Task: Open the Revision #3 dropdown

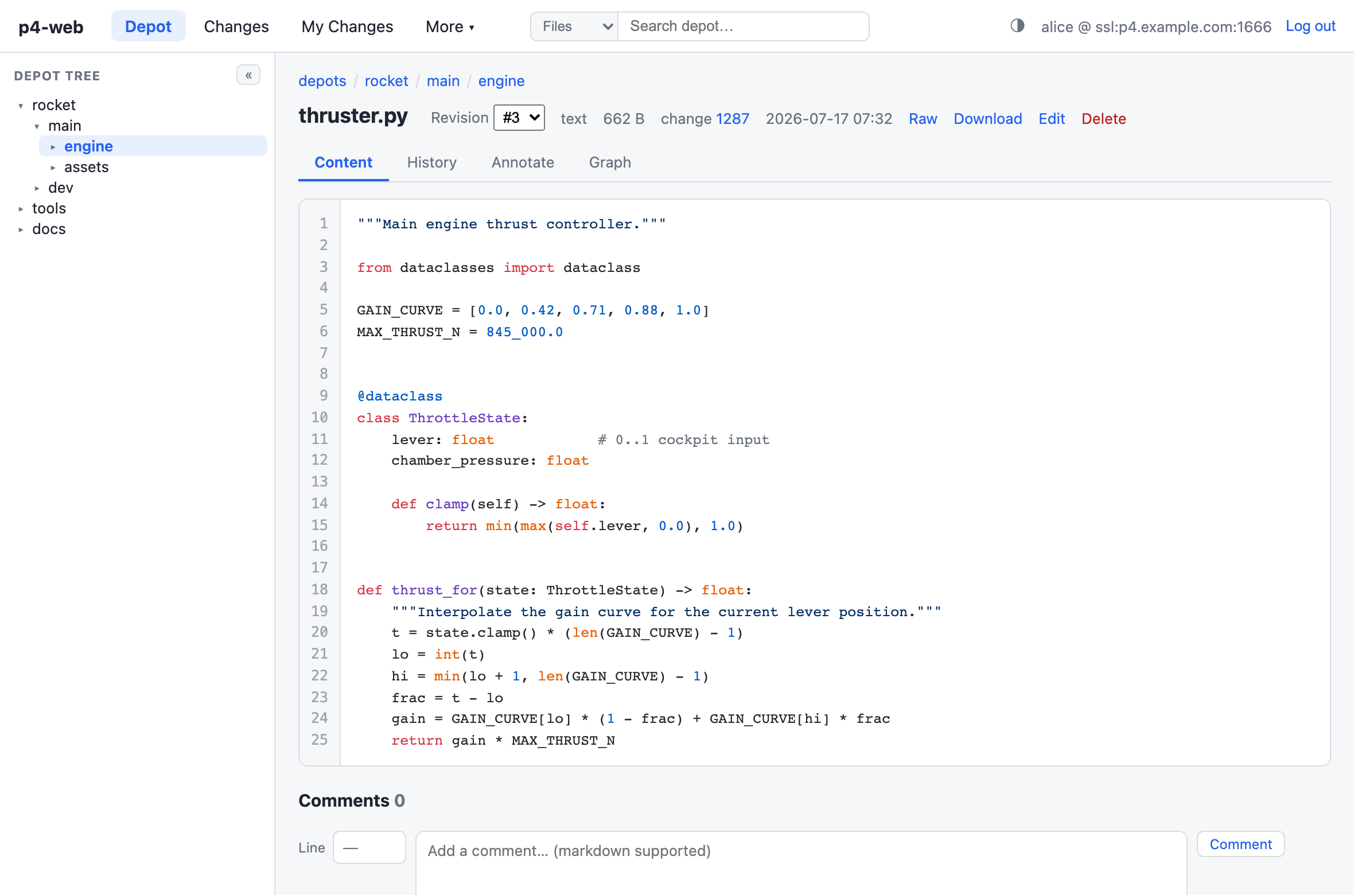Action: pyautogui.click(x=519, y=118)
